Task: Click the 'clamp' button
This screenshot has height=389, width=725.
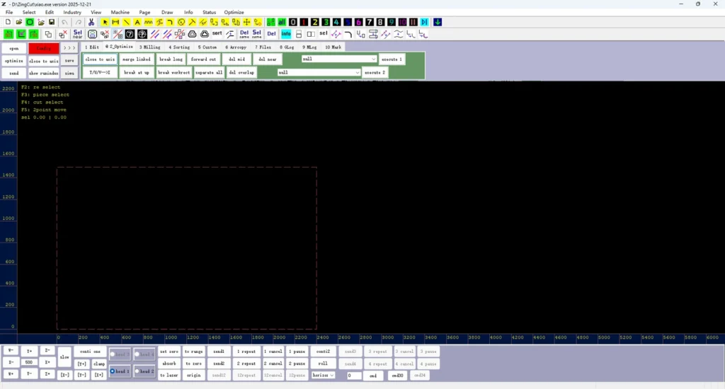Action: point(99,364)
